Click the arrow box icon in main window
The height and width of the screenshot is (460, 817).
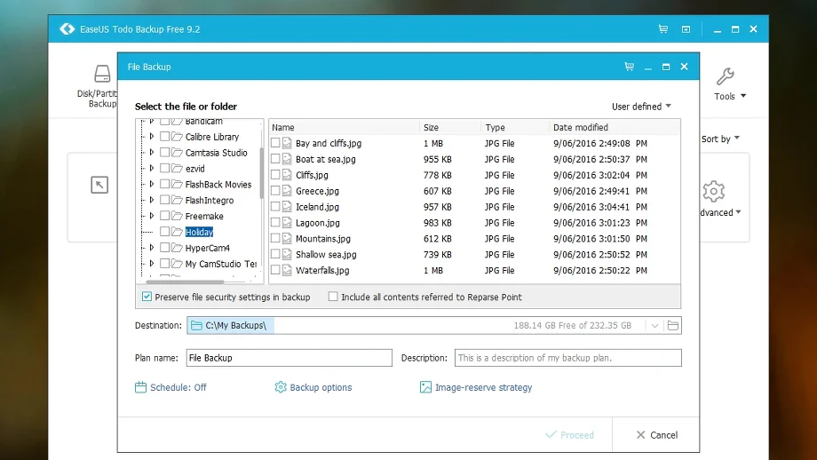pos(99,185)
